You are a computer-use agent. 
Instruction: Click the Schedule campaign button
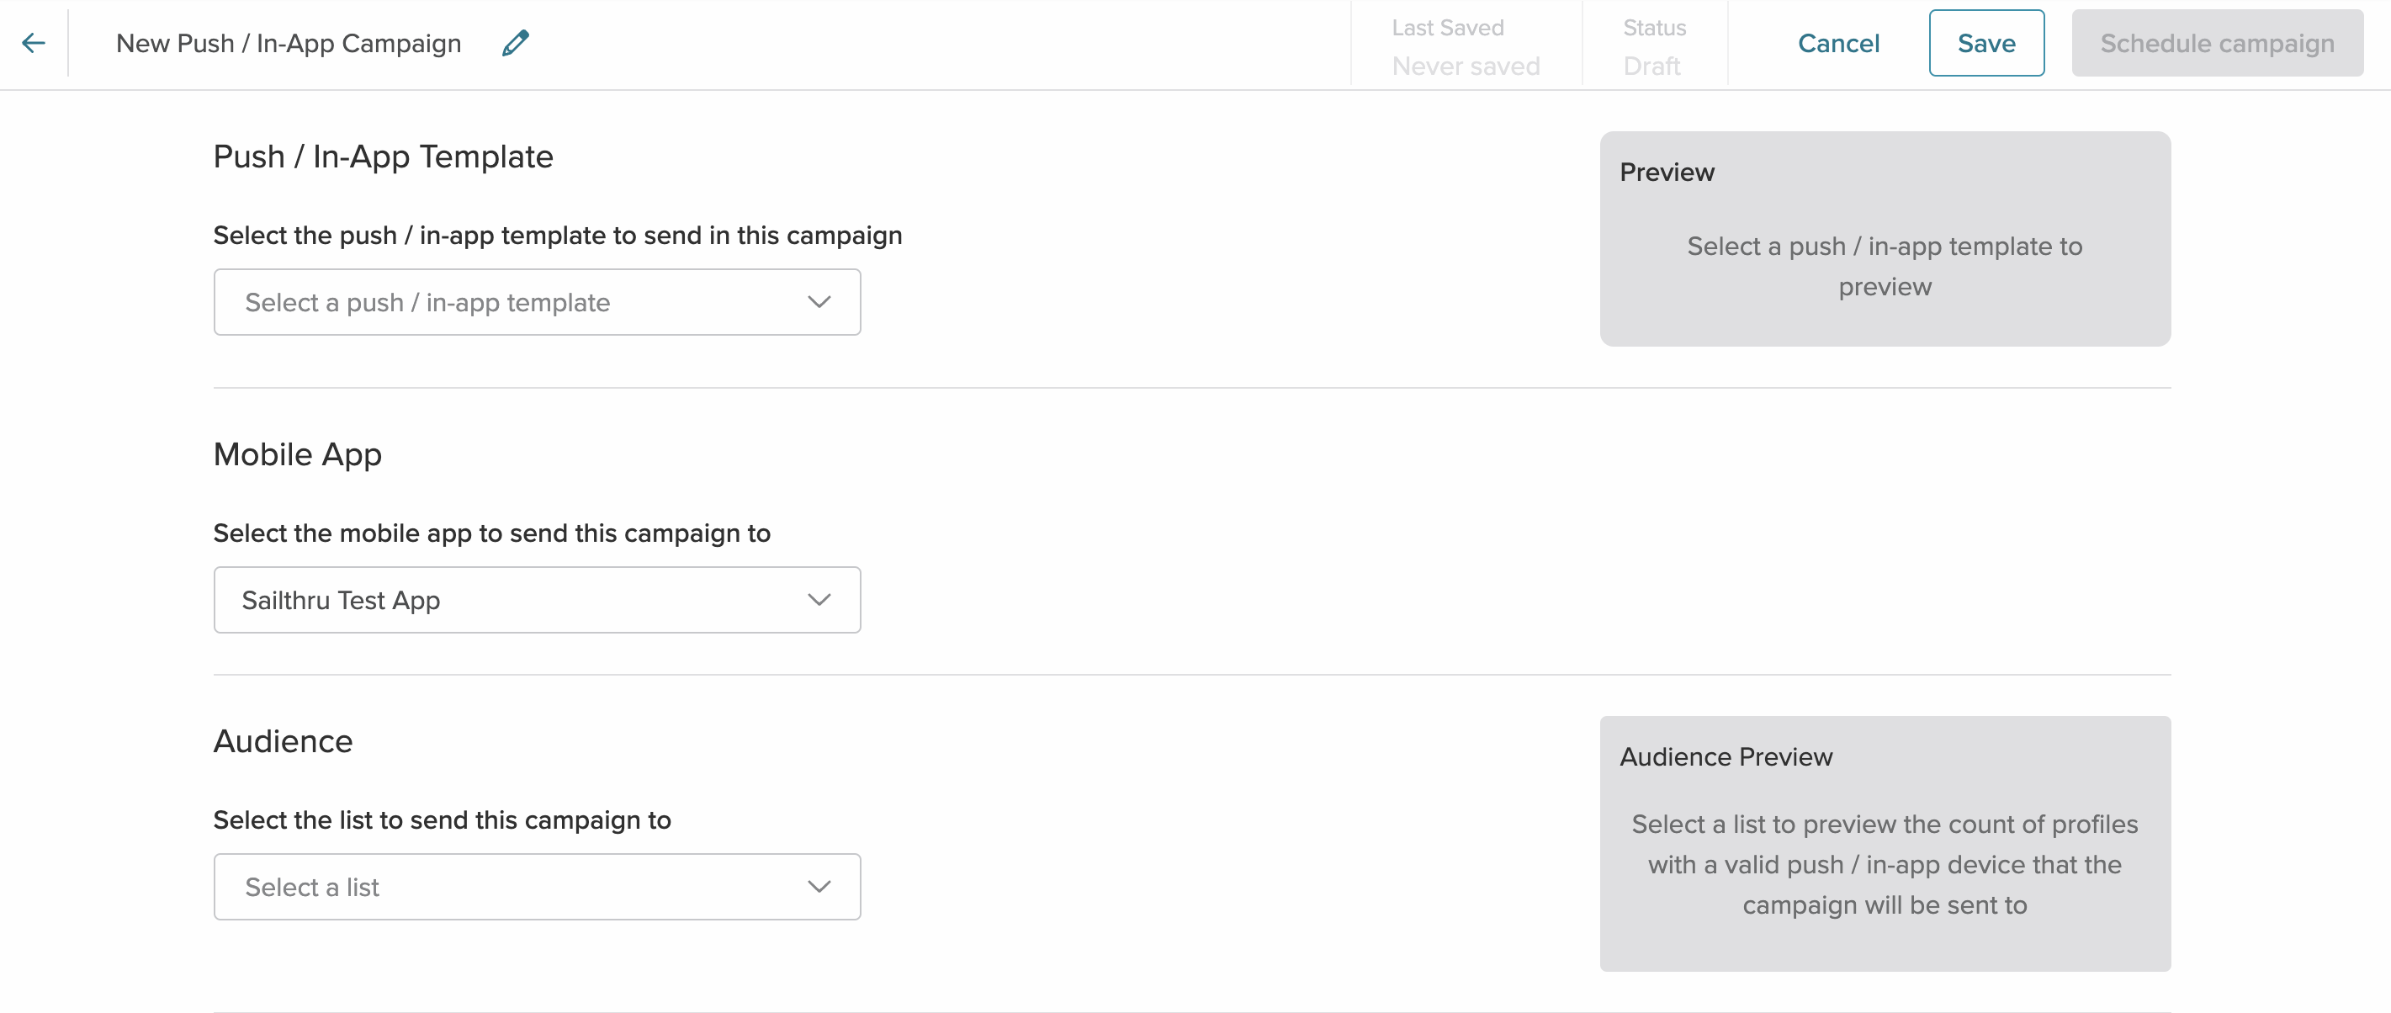pyautogui.click(x=2217, y=43)
